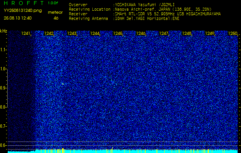Click the 1244 time marker

[95, 33]
